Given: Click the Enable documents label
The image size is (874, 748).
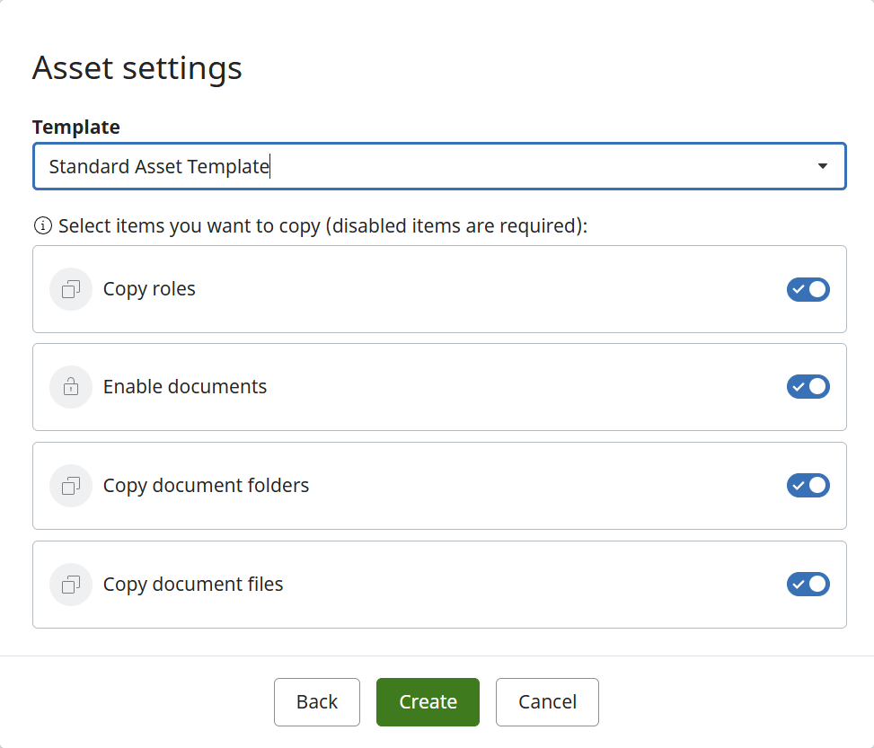Looking at the screenshot, I should coord(185,387).
